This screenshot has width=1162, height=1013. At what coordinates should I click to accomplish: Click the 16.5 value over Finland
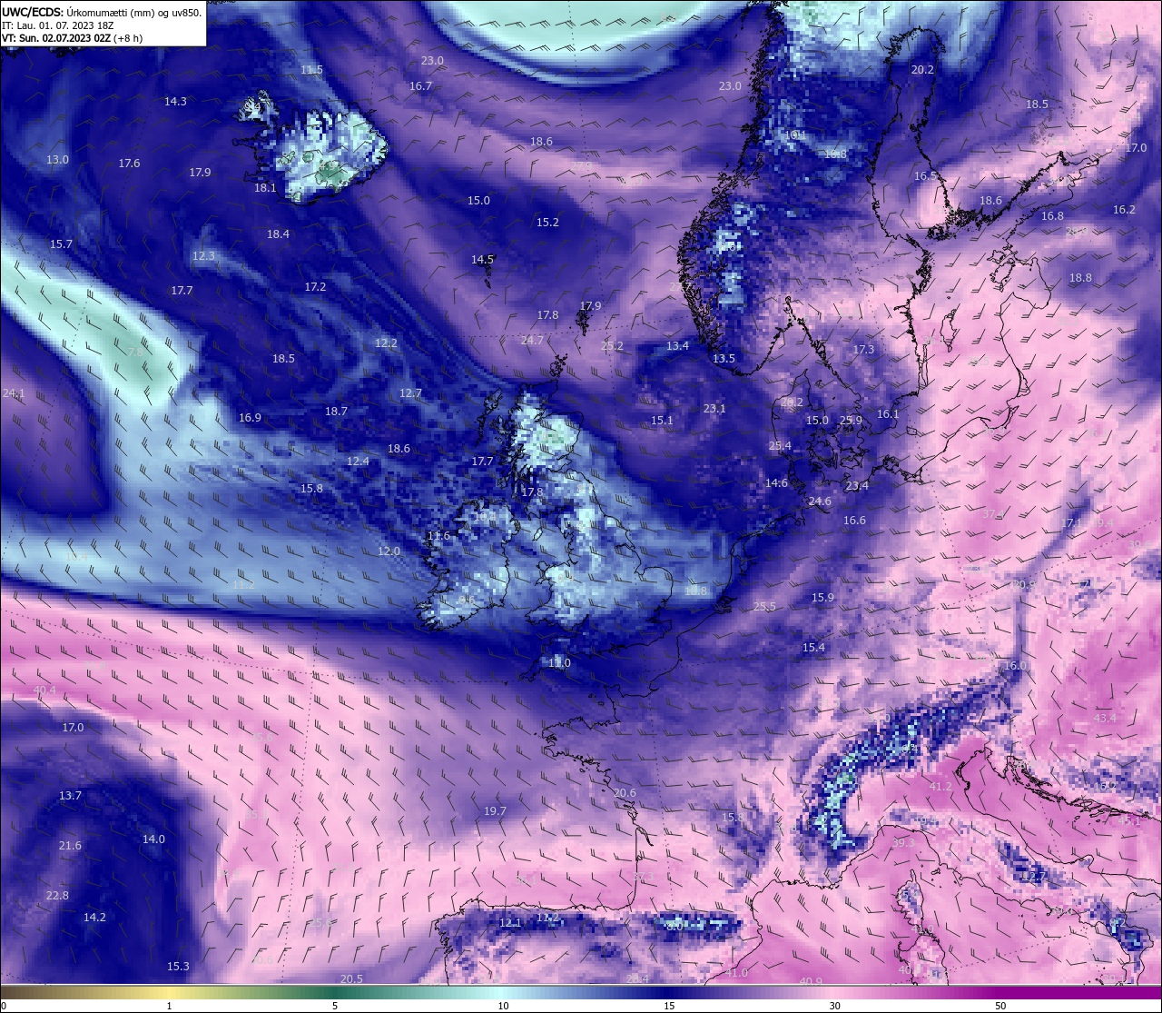925,175
